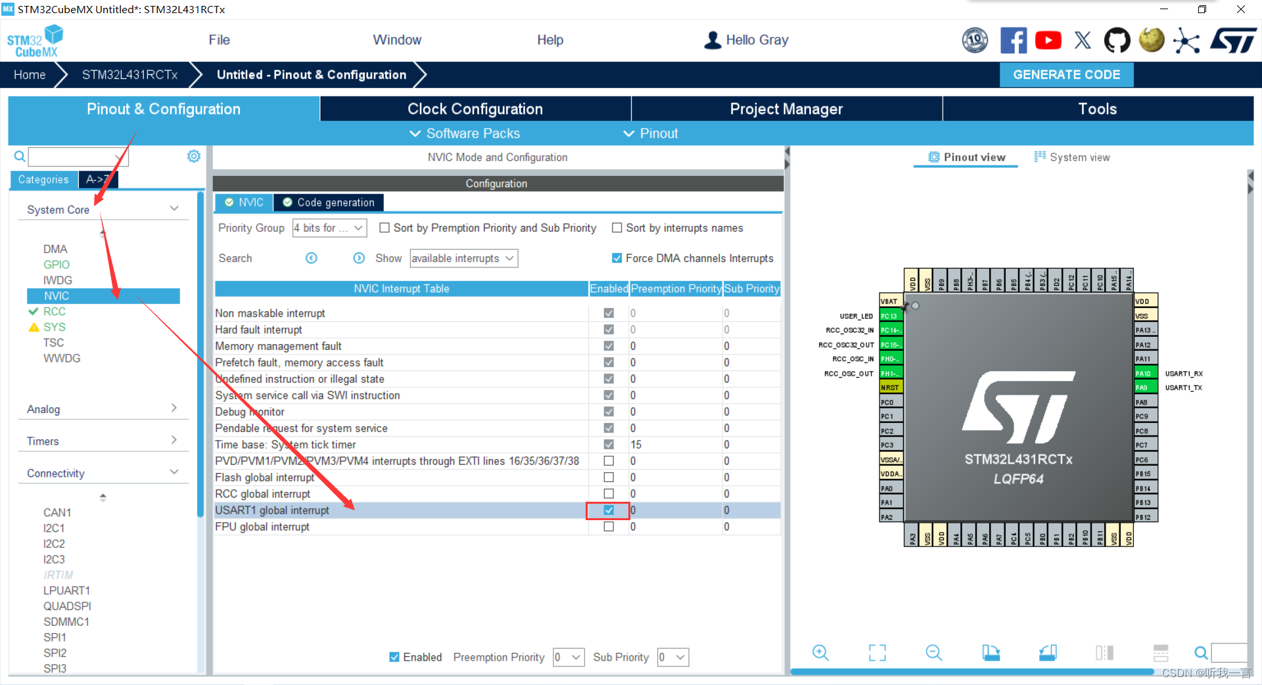The image size is (1262, 685).
Task: Switch to Clock Configuration tab
Action: pyautogui.click(x=475, y=109)
